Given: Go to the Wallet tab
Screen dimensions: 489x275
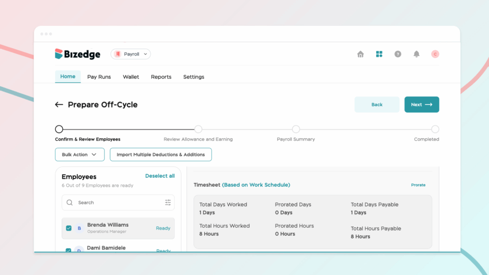Looking at the screenshot, I should point(131,77).
